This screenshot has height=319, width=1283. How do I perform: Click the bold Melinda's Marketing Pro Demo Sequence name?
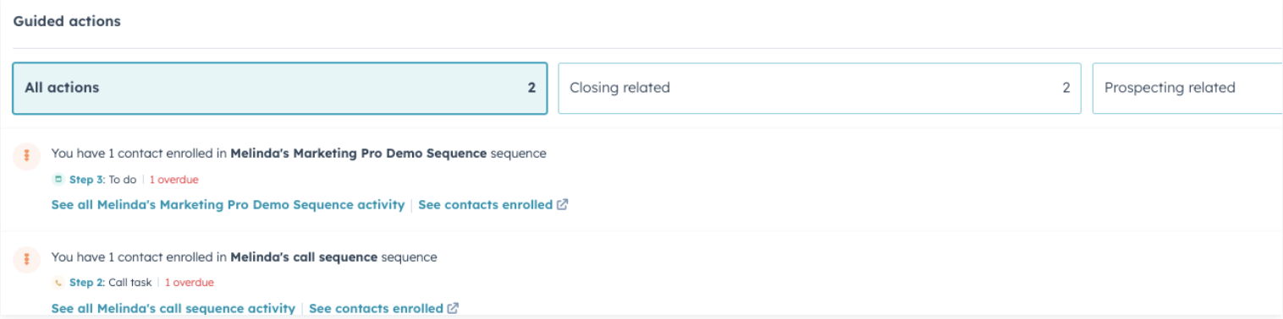point(359,154)
